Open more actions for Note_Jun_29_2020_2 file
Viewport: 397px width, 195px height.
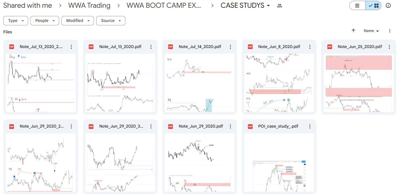(71, 126)
